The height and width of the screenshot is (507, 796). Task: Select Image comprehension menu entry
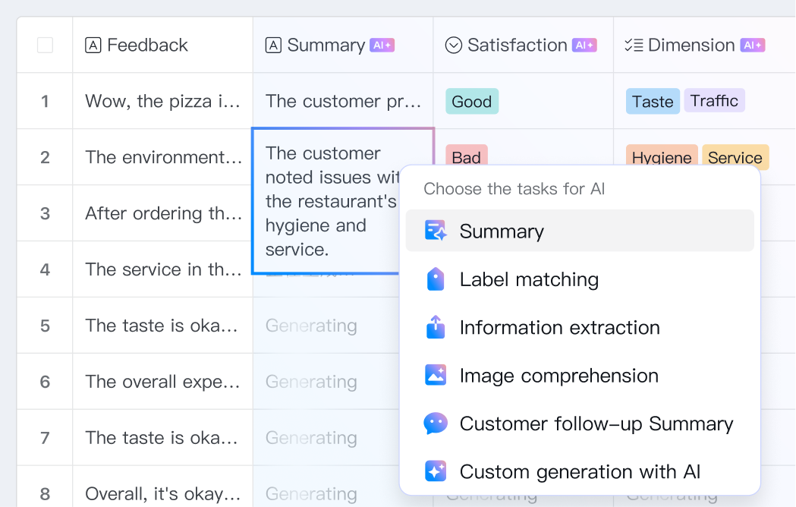click(x=558, y=375)
